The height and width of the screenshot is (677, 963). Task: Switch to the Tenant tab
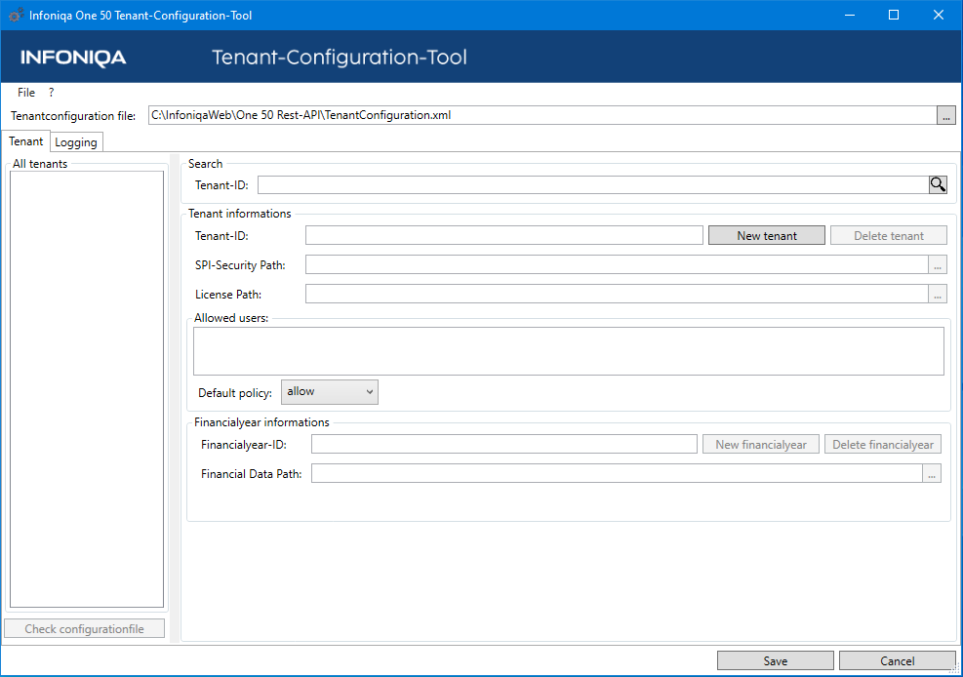point(25,141)
